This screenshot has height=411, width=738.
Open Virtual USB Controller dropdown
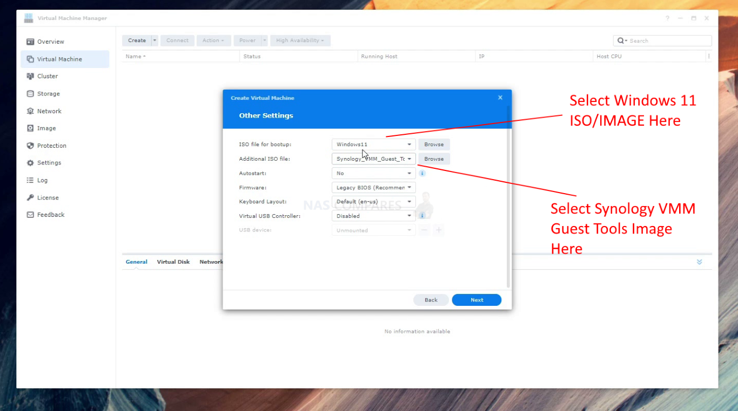coord(373,216)
